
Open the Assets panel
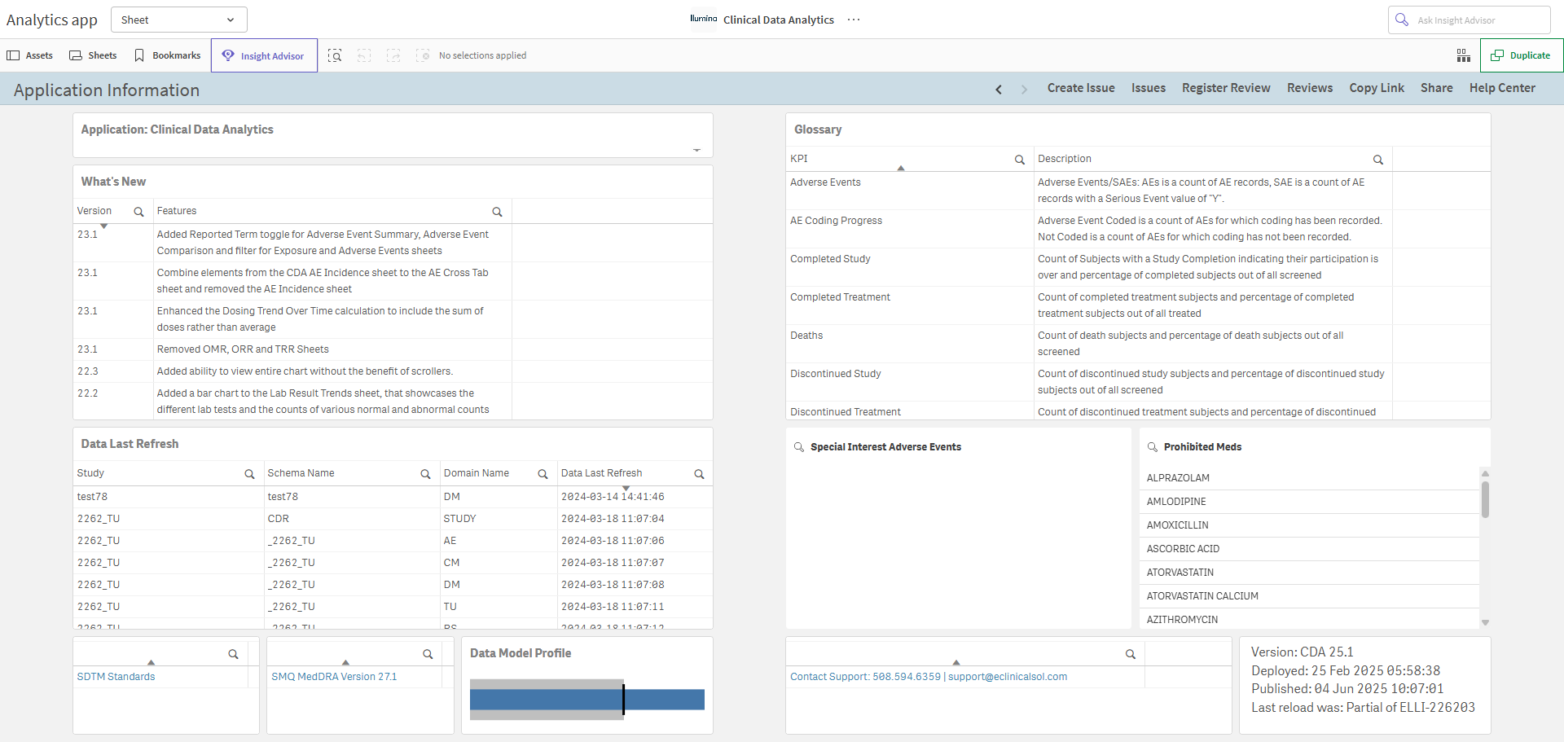pyautogui.click(x=30, y=55)
